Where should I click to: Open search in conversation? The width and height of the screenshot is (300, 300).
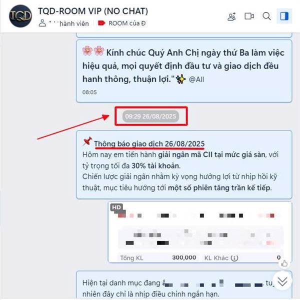[266, 16]
